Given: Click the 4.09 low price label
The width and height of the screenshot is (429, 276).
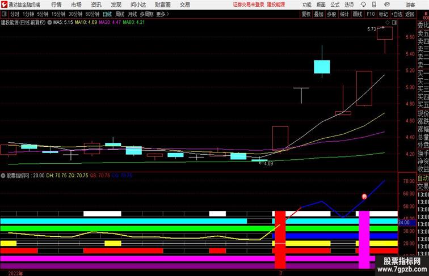Looking at the screenshot, I should point(268,164).
